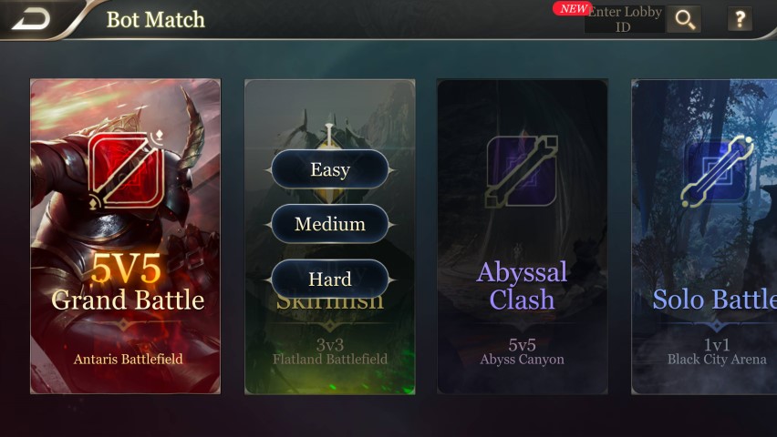Open the 5V5 Grand Battle card
The height and width of the screenshot is (437, 777).
pyautogui.click(x=125, y=237)
